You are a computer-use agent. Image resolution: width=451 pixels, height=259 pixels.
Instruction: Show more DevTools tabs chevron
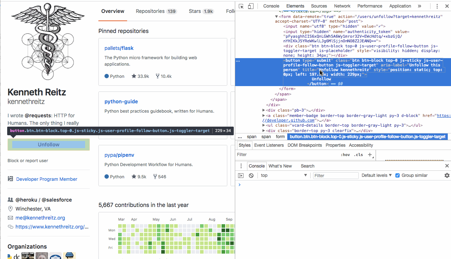click(419, 6)
